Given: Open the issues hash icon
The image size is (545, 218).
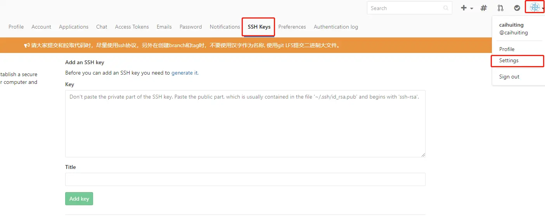Looking at the screenshot, I should pyautogui.click(x=484, y=8).
